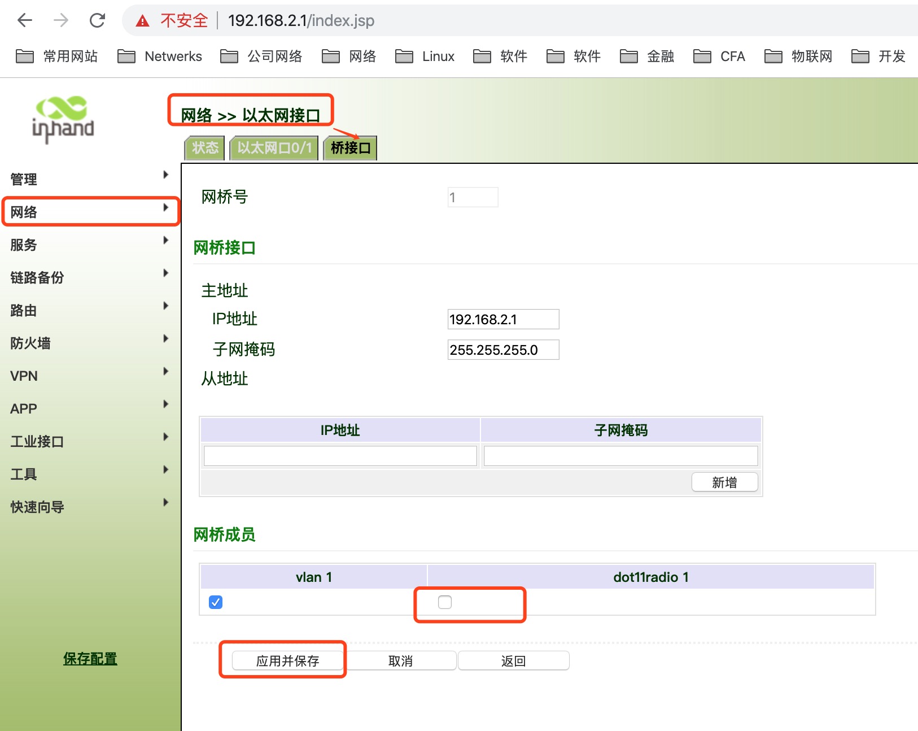This screenshot has width=918, height=731.
Task: Click the browser reload icon
Action: pos(98,21)
